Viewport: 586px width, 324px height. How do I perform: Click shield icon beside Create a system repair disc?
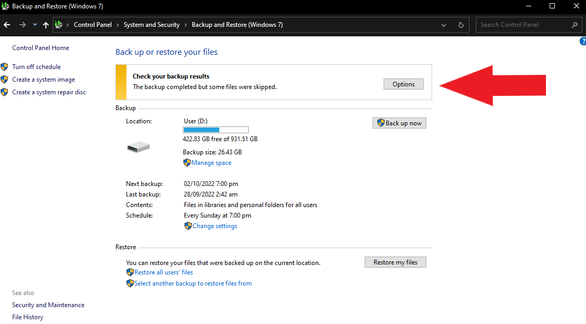coord(5,92)
